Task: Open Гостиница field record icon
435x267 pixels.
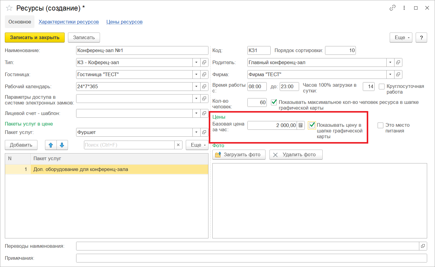Action: click(204, 74)
